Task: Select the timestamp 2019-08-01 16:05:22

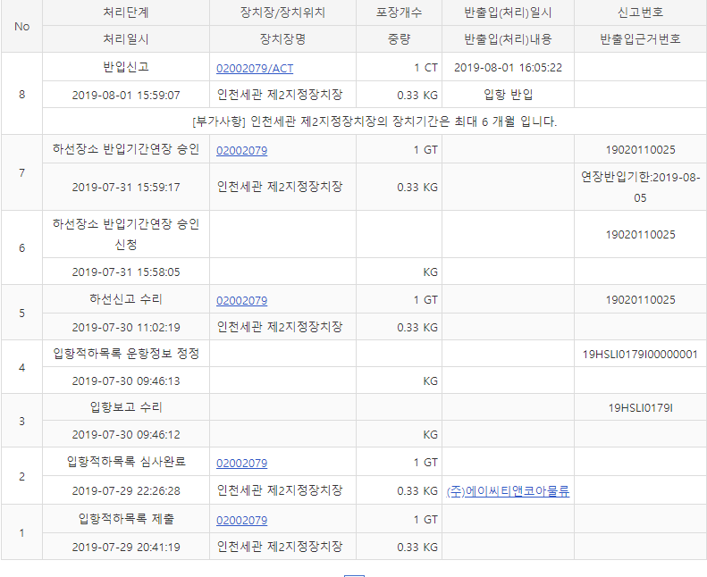Action: point(508,68)
